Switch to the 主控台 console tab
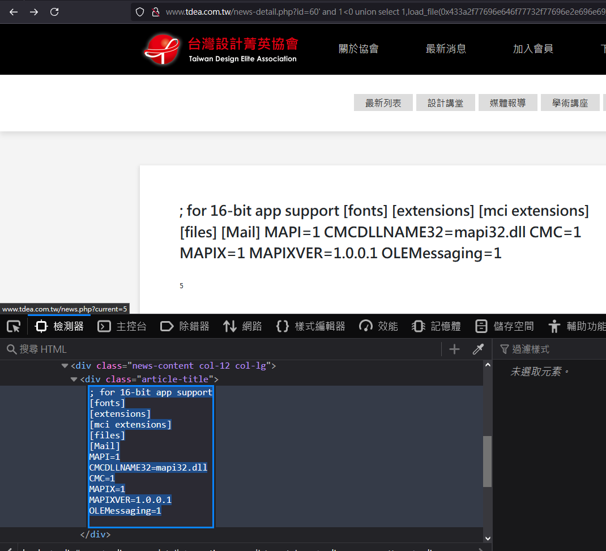This screenshot has width=606, height=551. click(122, 327)
